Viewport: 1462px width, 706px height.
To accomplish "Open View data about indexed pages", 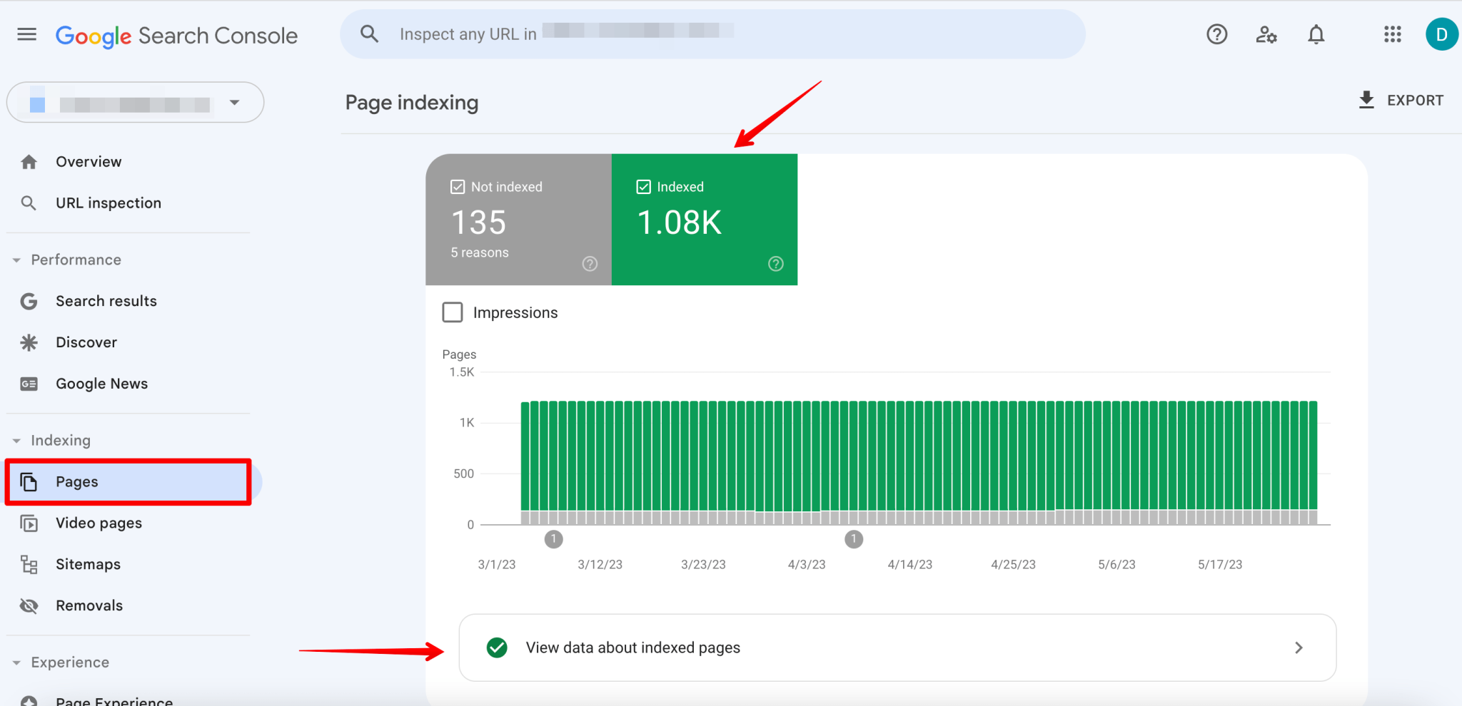I will [897, 648].
